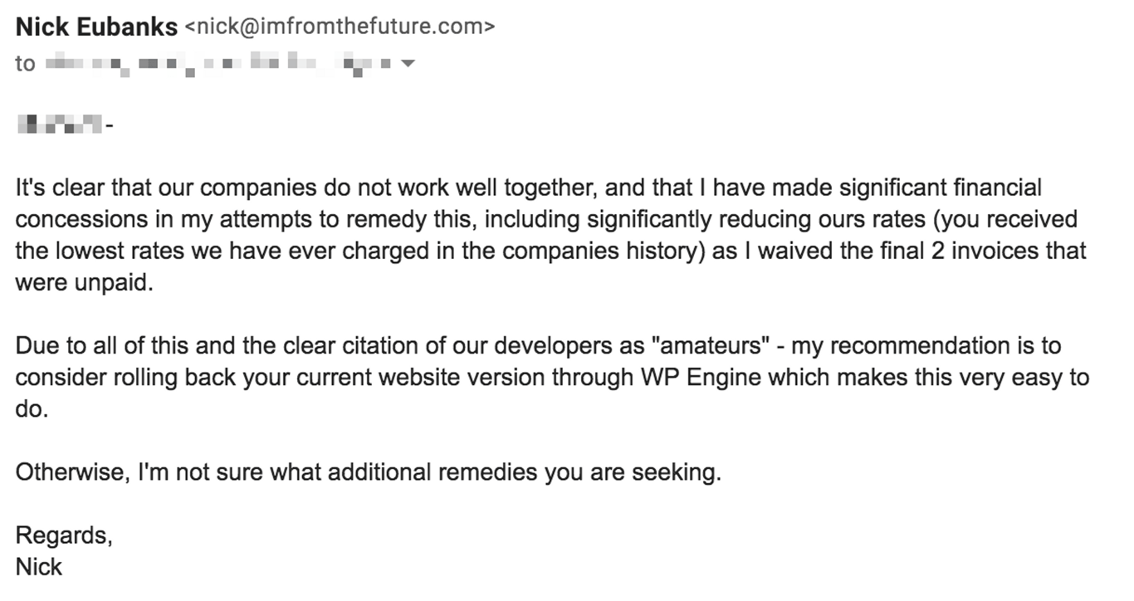The width and height of the screenshot is (1134, 601).
Task: Click the "Nick" signature at the bottom
Action: 39,567
